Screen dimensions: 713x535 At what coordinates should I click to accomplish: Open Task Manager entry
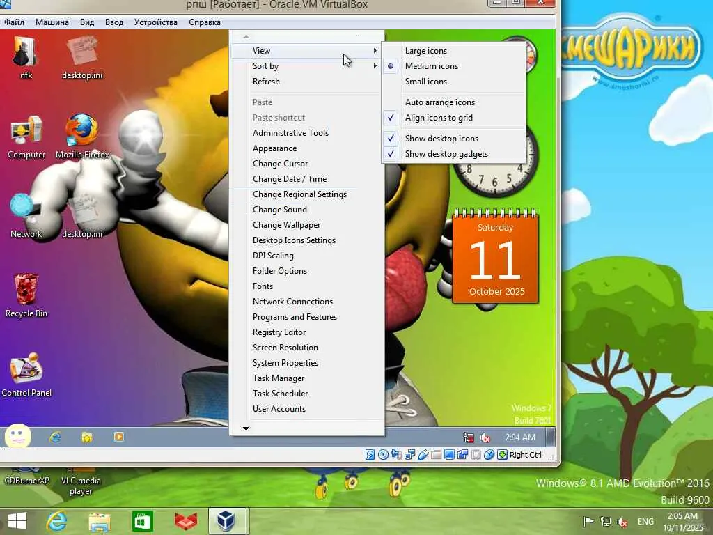[x=306, y=378]
